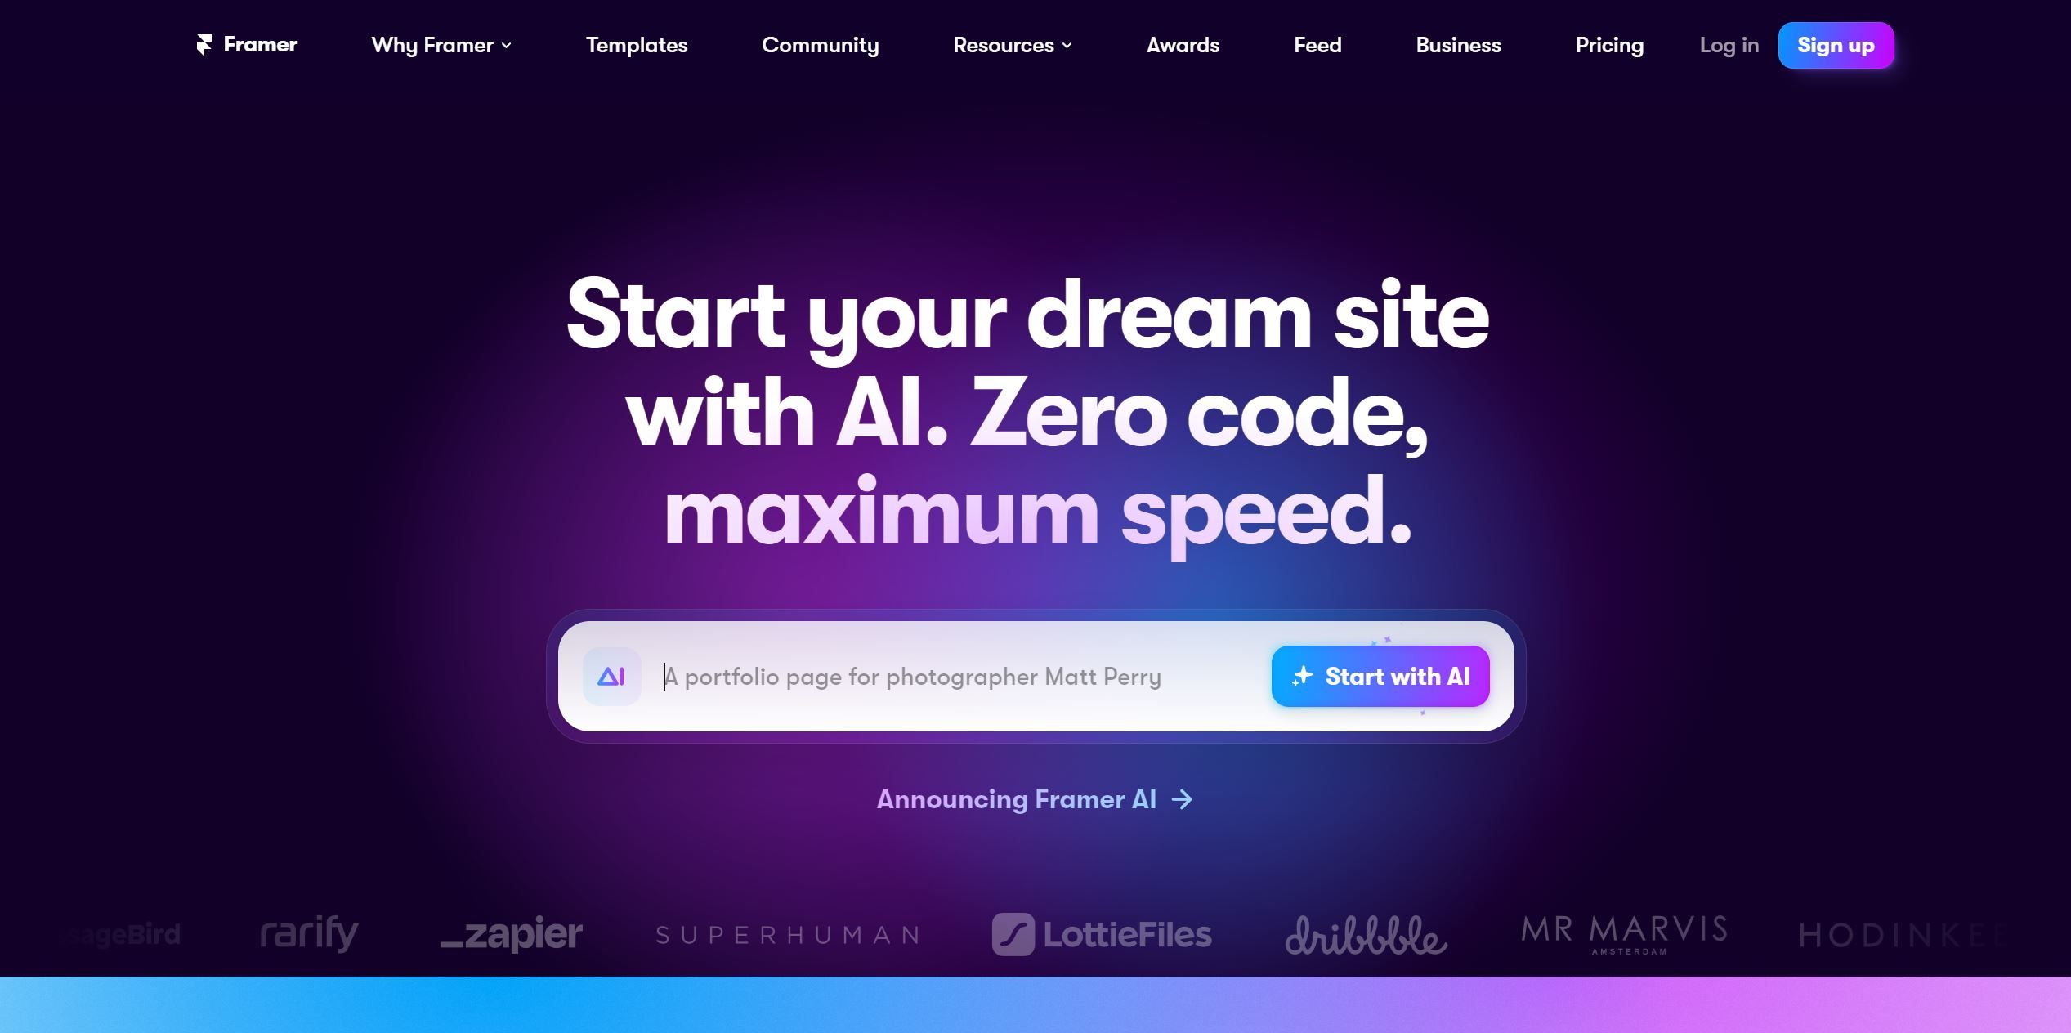This screenshot has height=1033, width=2071.
Task: Click the Sign up button
Action: click(x=1837, y=45)
